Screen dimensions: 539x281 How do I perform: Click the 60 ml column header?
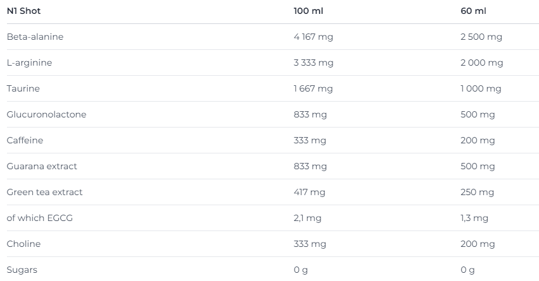point(472,11)
